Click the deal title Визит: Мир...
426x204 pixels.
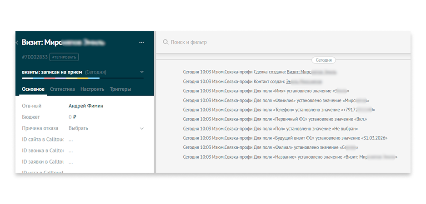63,43
